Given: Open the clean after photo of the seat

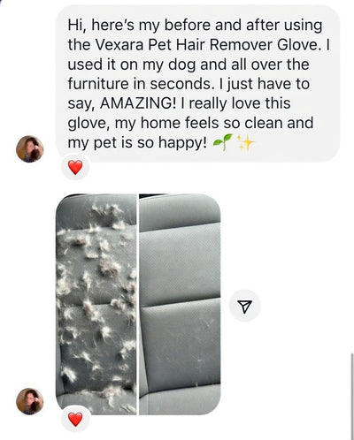Looking at the screenshot, I should pos(180,304).
